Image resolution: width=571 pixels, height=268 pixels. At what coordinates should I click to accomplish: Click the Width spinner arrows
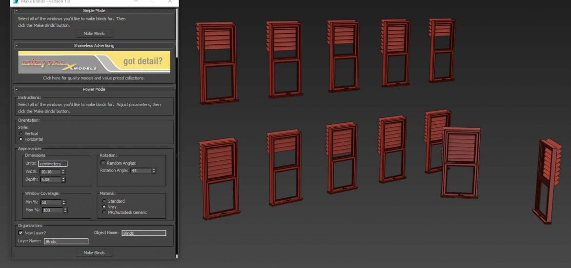pyautogui.click(x=63, y=172)
